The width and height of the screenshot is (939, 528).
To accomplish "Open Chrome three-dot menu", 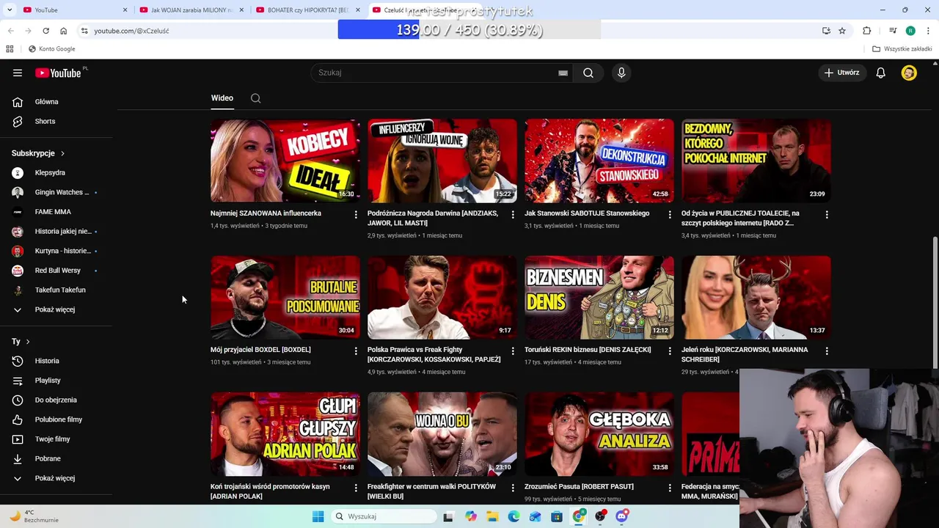I will coord(928,31).
